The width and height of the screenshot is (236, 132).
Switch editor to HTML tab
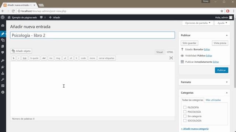170,52
